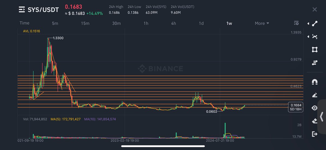
Task: Close the fullscreen chart
Action: 315,10
